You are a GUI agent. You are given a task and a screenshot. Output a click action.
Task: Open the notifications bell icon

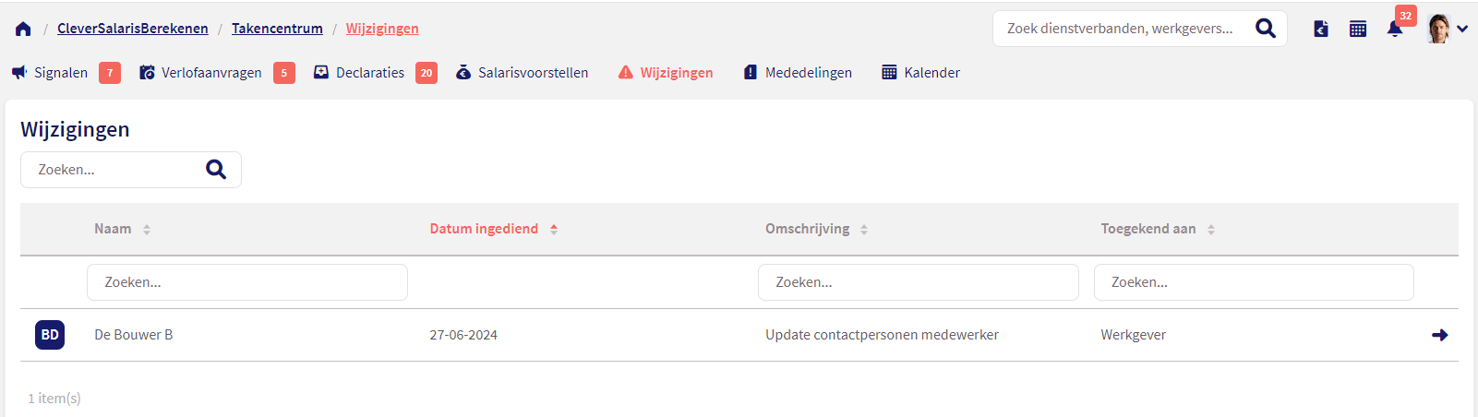click(x=1395, y=29)
